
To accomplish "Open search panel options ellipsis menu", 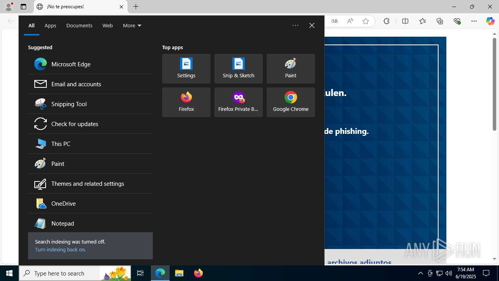I will [x=296, y=25].
